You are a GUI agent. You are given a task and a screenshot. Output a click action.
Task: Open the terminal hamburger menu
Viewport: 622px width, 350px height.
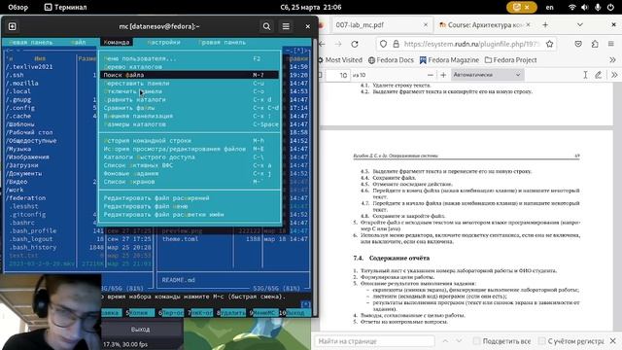(286, 26)
